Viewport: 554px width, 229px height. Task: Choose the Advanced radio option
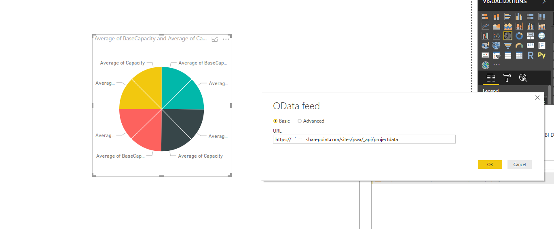point(311,121)
